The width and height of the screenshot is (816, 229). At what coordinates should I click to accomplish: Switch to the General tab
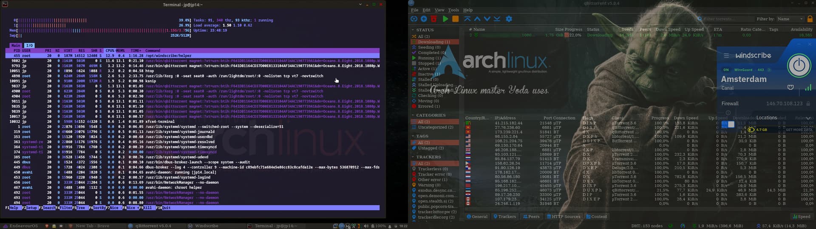point(477,217)
